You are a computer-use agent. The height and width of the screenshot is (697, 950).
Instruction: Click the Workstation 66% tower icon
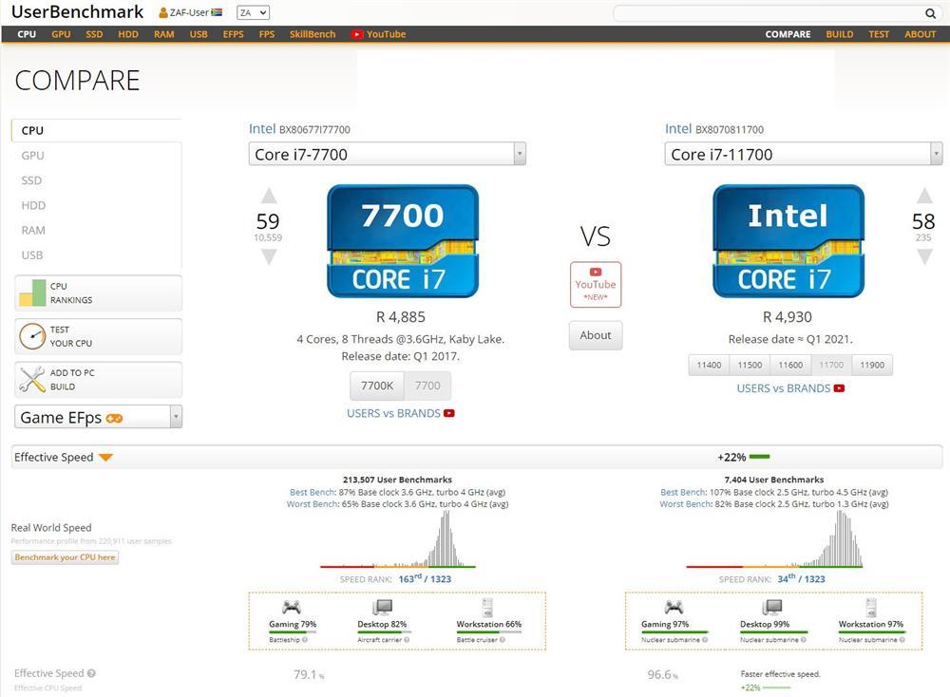pos(487,607)
